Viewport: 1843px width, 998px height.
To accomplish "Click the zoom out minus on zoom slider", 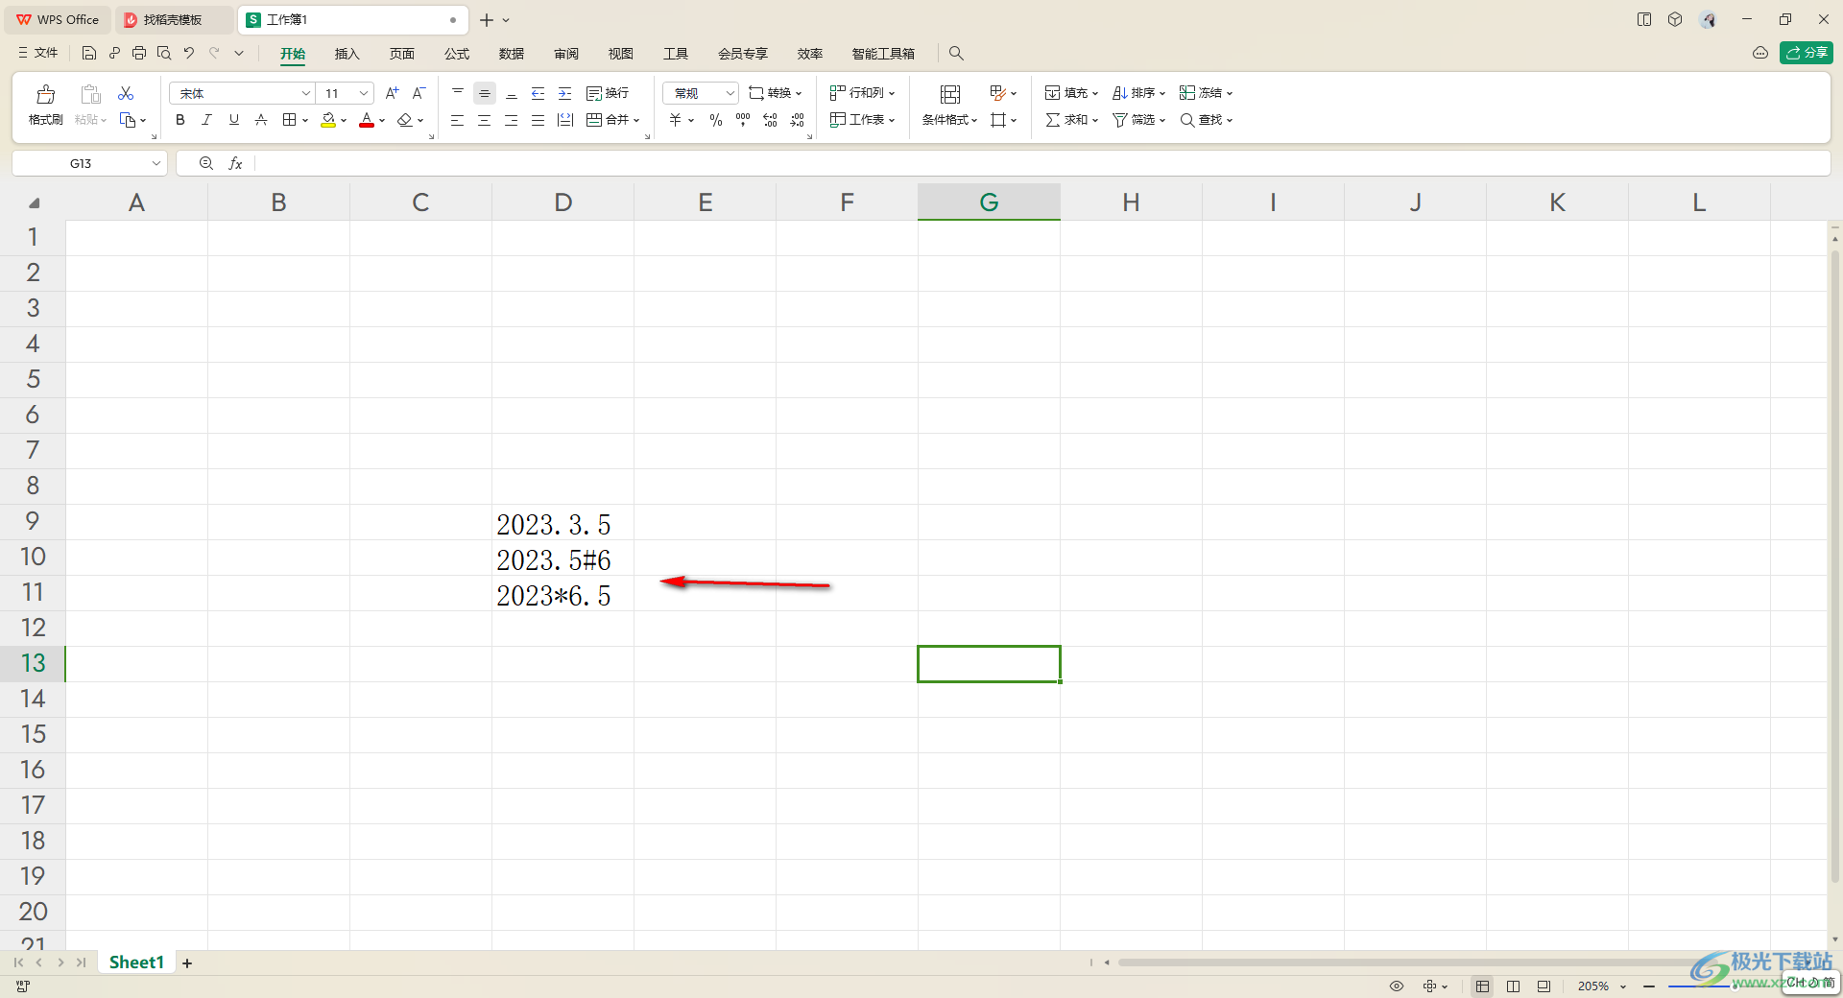I will point(1649,986).
